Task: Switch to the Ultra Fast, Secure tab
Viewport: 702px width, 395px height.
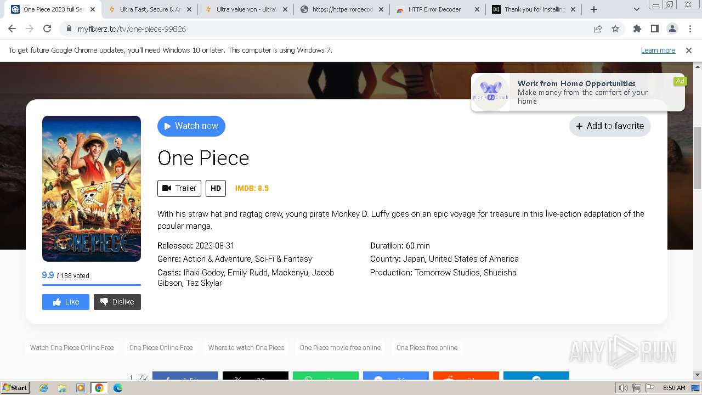Action: coord(150,9)
